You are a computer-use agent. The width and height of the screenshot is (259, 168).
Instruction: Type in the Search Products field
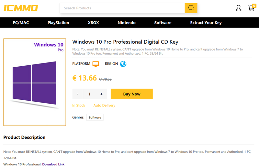pyautogui.click(x=122, y=8)
